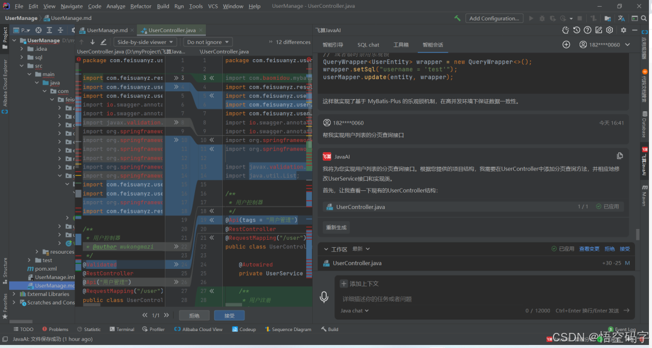Switch to the SQL chat tab
The image size is (652, 348).
point(368,45)
